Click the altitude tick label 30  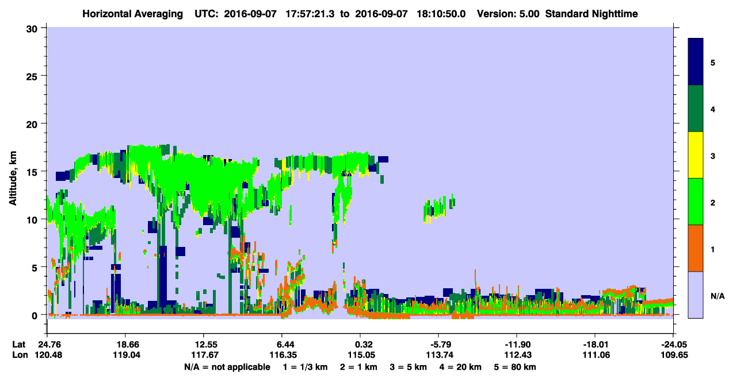(33, 28)
